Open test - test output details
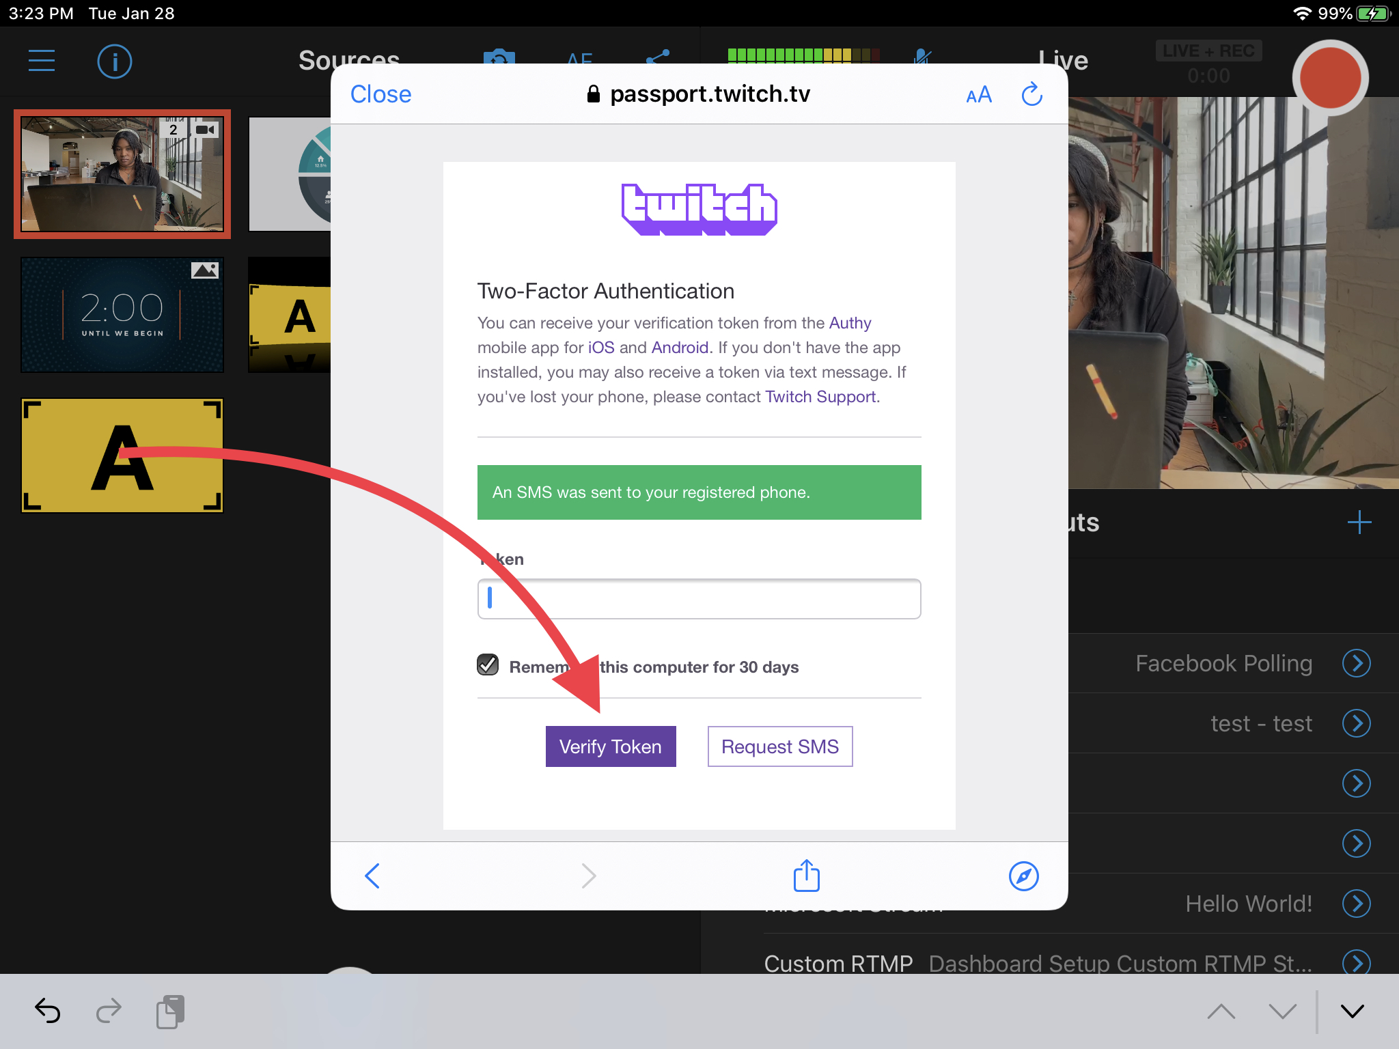Image resolution: width=1399 pixels, height=1049 pixels. pyautogui.click(x=1357, y=723)
